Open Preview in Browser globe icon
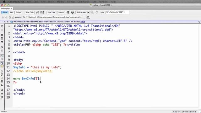201x113 pixels. [73, 13]
